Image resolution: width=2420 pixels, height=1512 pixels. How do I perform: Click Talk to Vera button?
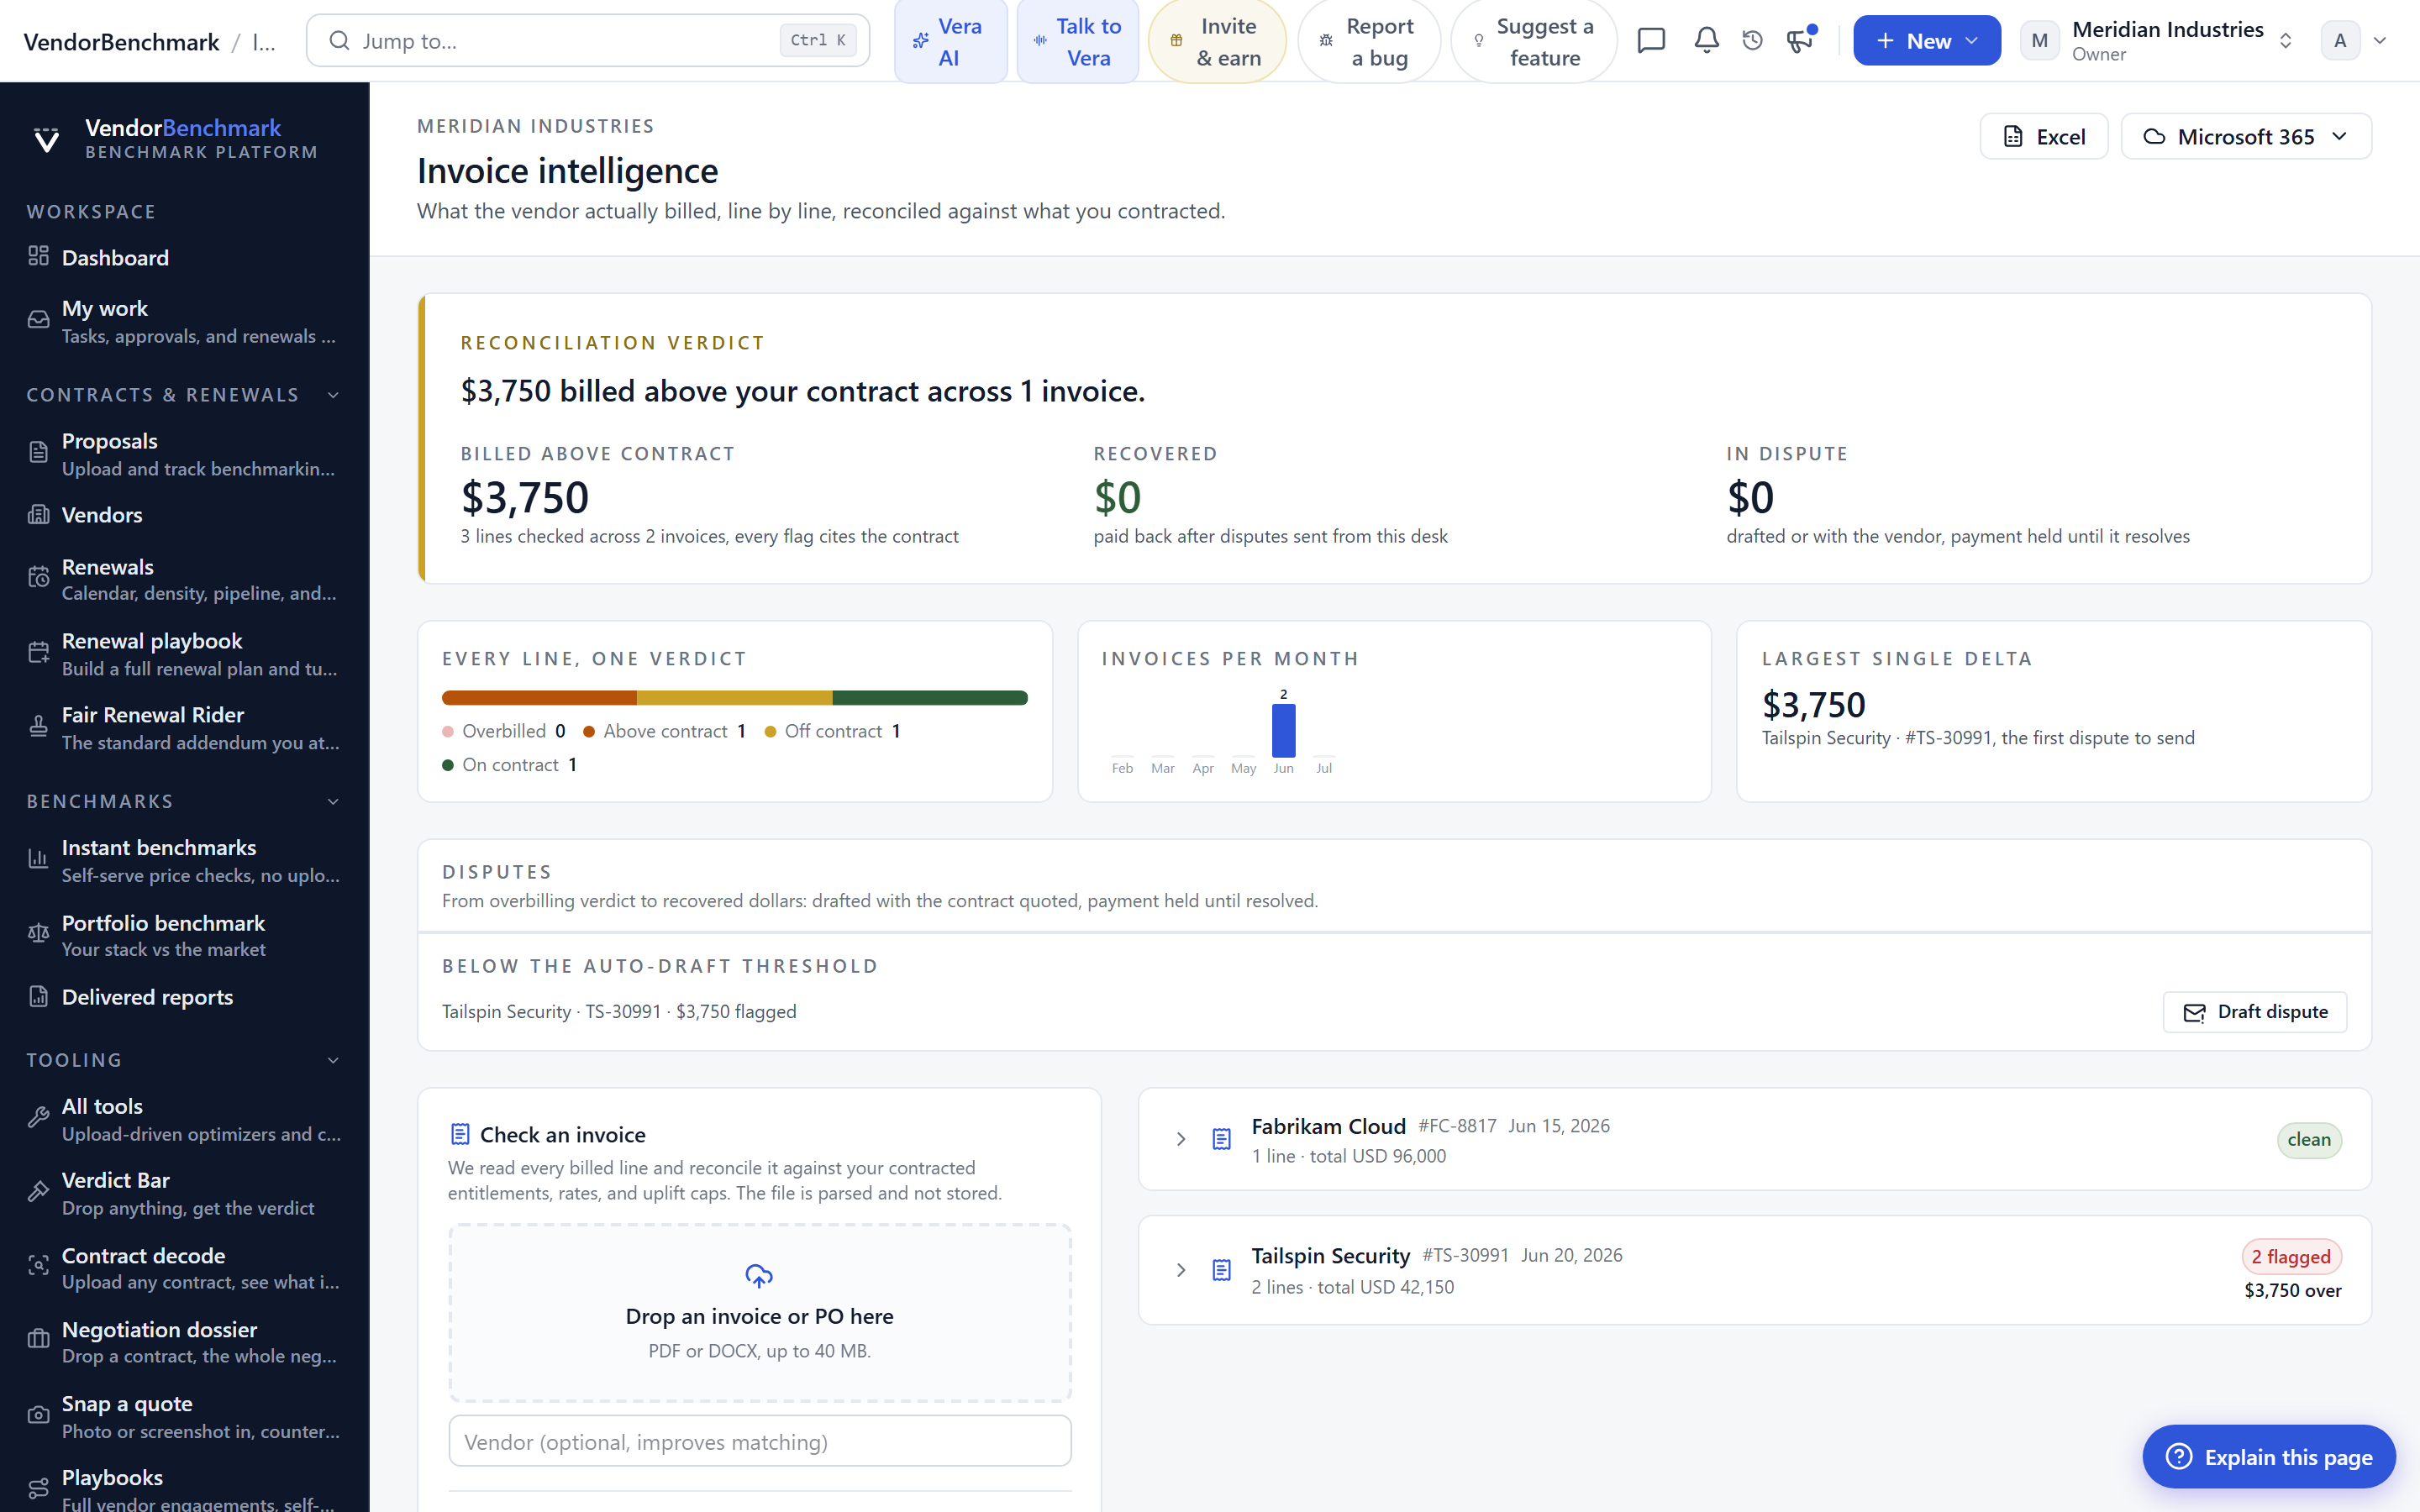1078,41
